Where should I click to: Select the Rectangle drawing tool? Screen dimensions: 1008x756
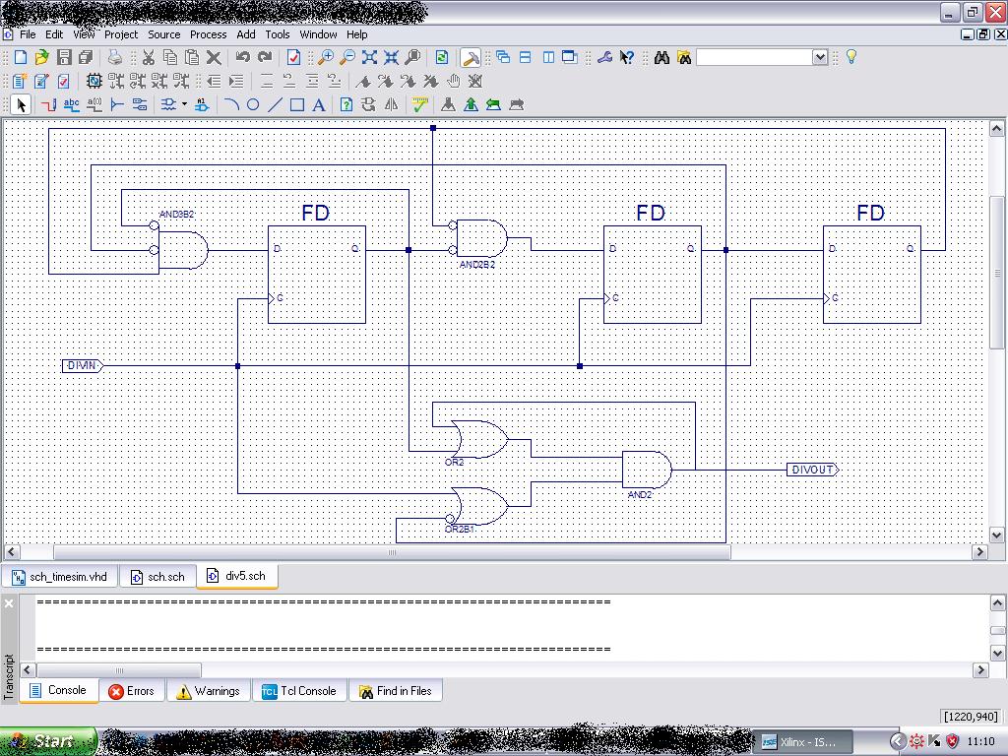297,104
